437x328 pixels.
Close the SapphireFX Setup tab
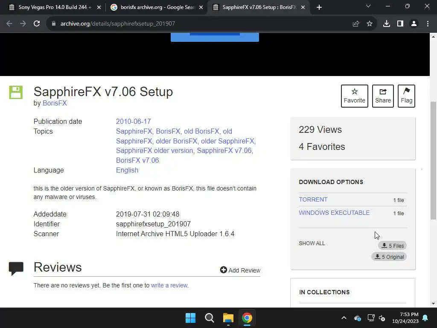click(303, 7)
